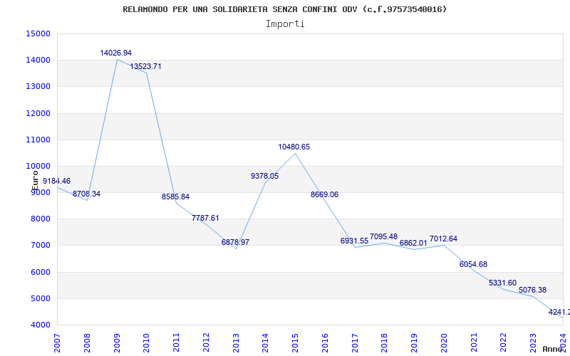The width and height of the screenshot is (570, 356).
Task: Select the 6878.97 data label
Action: coord(235,242)
